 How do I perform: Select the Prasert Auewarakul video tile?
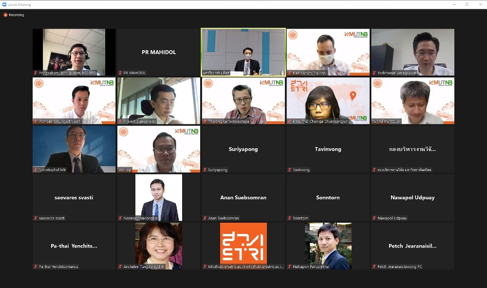point(159,100)
